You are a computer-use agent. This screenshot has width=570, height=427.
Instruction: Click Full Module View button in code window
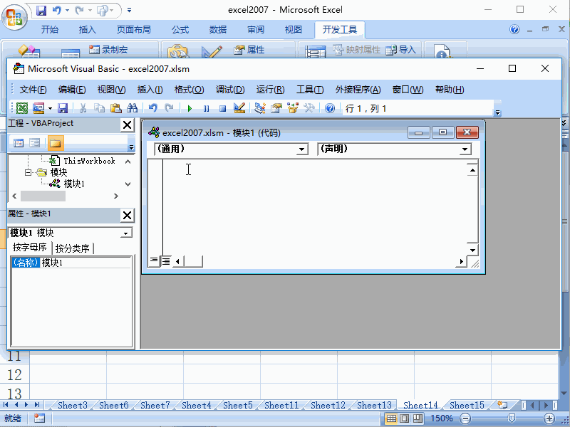[166, 260]
